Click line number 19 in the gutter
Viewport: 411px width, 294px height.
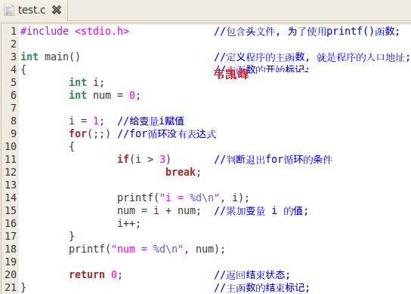[x=11, y=262]
